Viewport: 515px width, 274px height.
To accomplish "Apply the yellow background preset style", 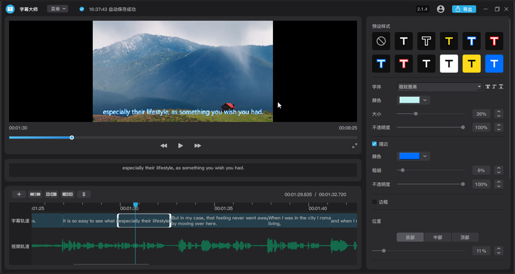I will point(472,64).
